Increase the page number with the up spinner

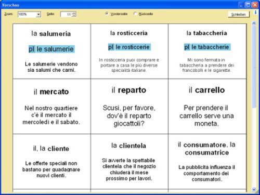[74, 13]
